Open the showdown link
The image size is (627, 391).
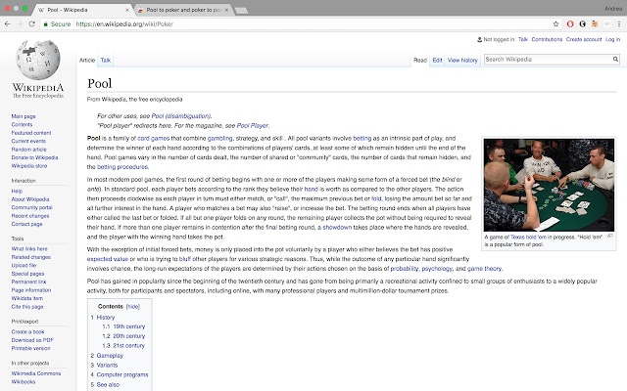point(337,228)
